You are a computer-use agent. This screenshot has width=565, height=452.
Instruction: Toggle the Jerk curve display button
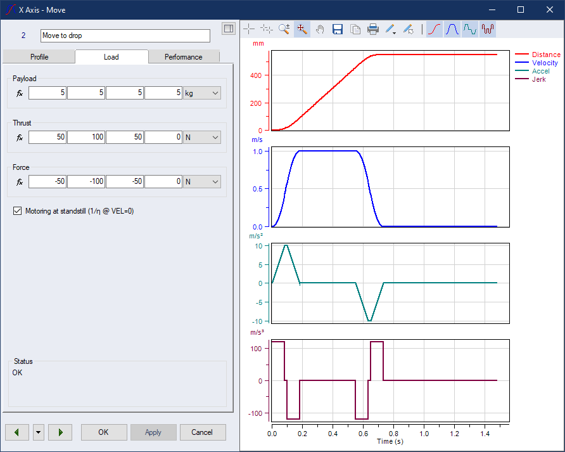pos(487,29)
